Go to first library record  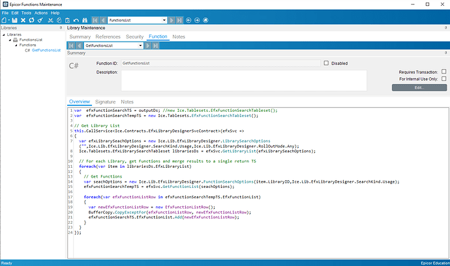[95, 20]
